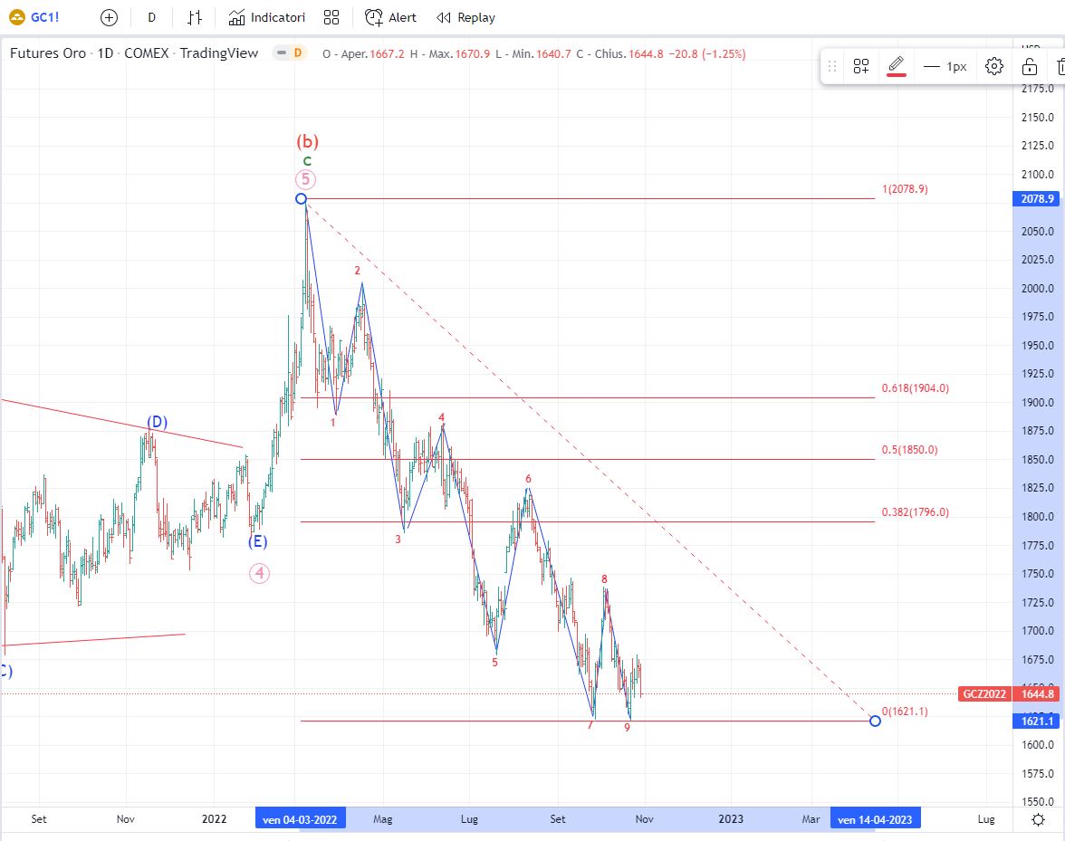Select the green C wave label
Screen dimensions: 1065x841
tap(307, 161)
